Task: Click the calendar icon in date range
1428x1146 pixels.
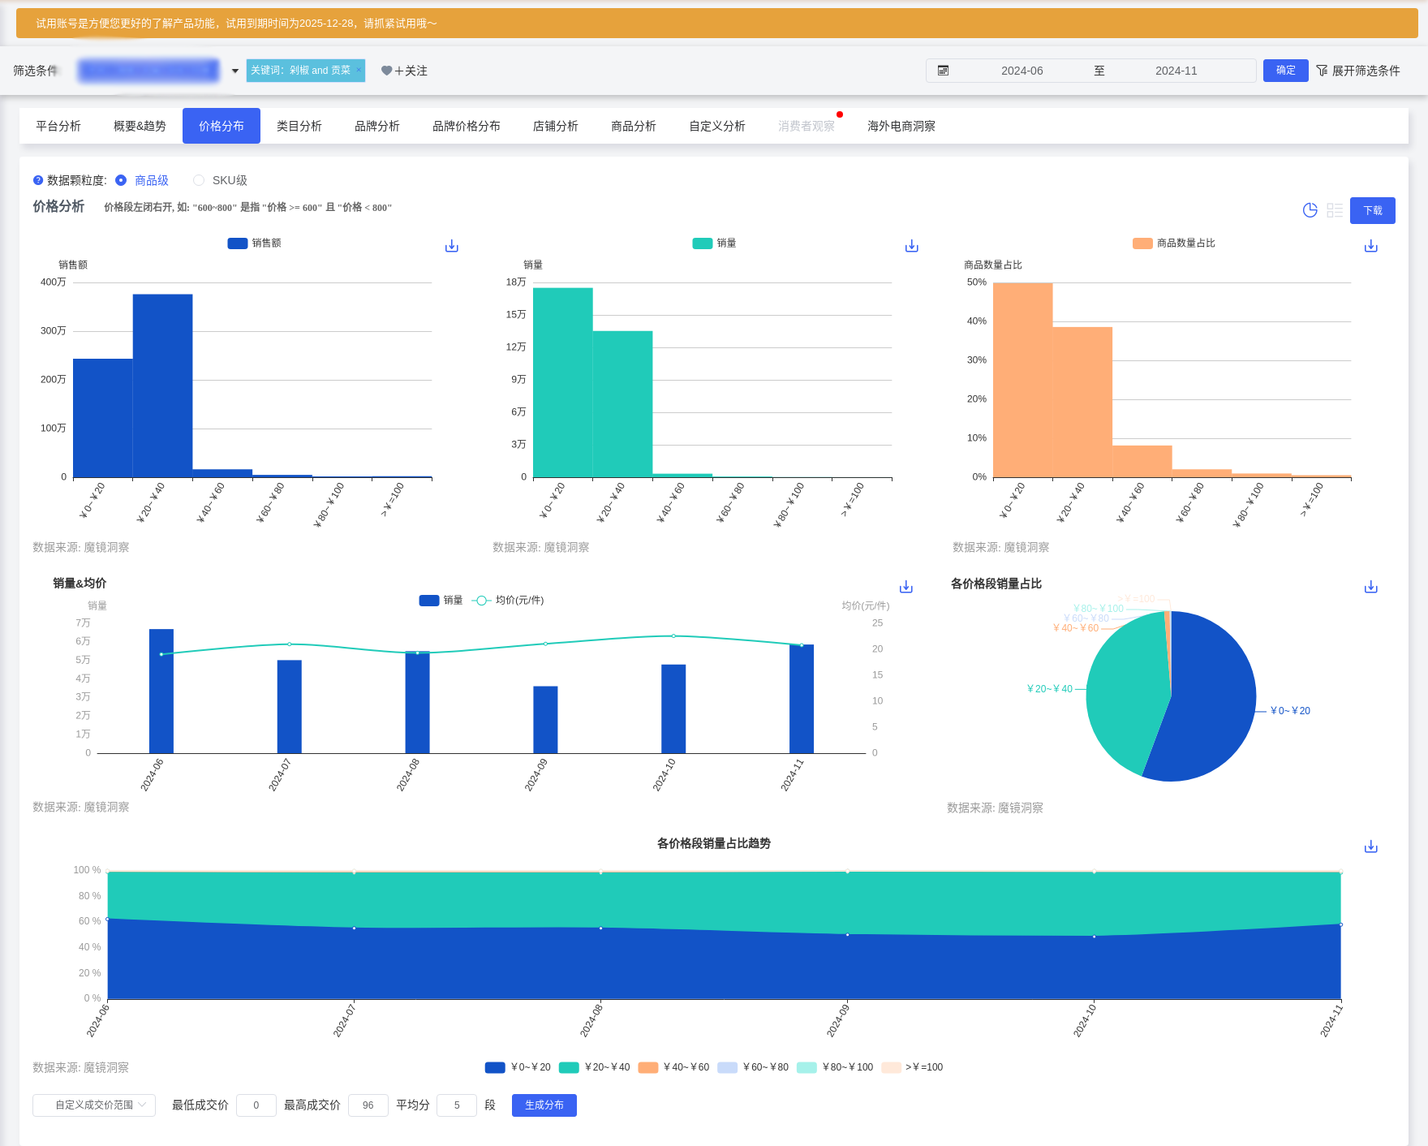Action: (x=943, y=71)
